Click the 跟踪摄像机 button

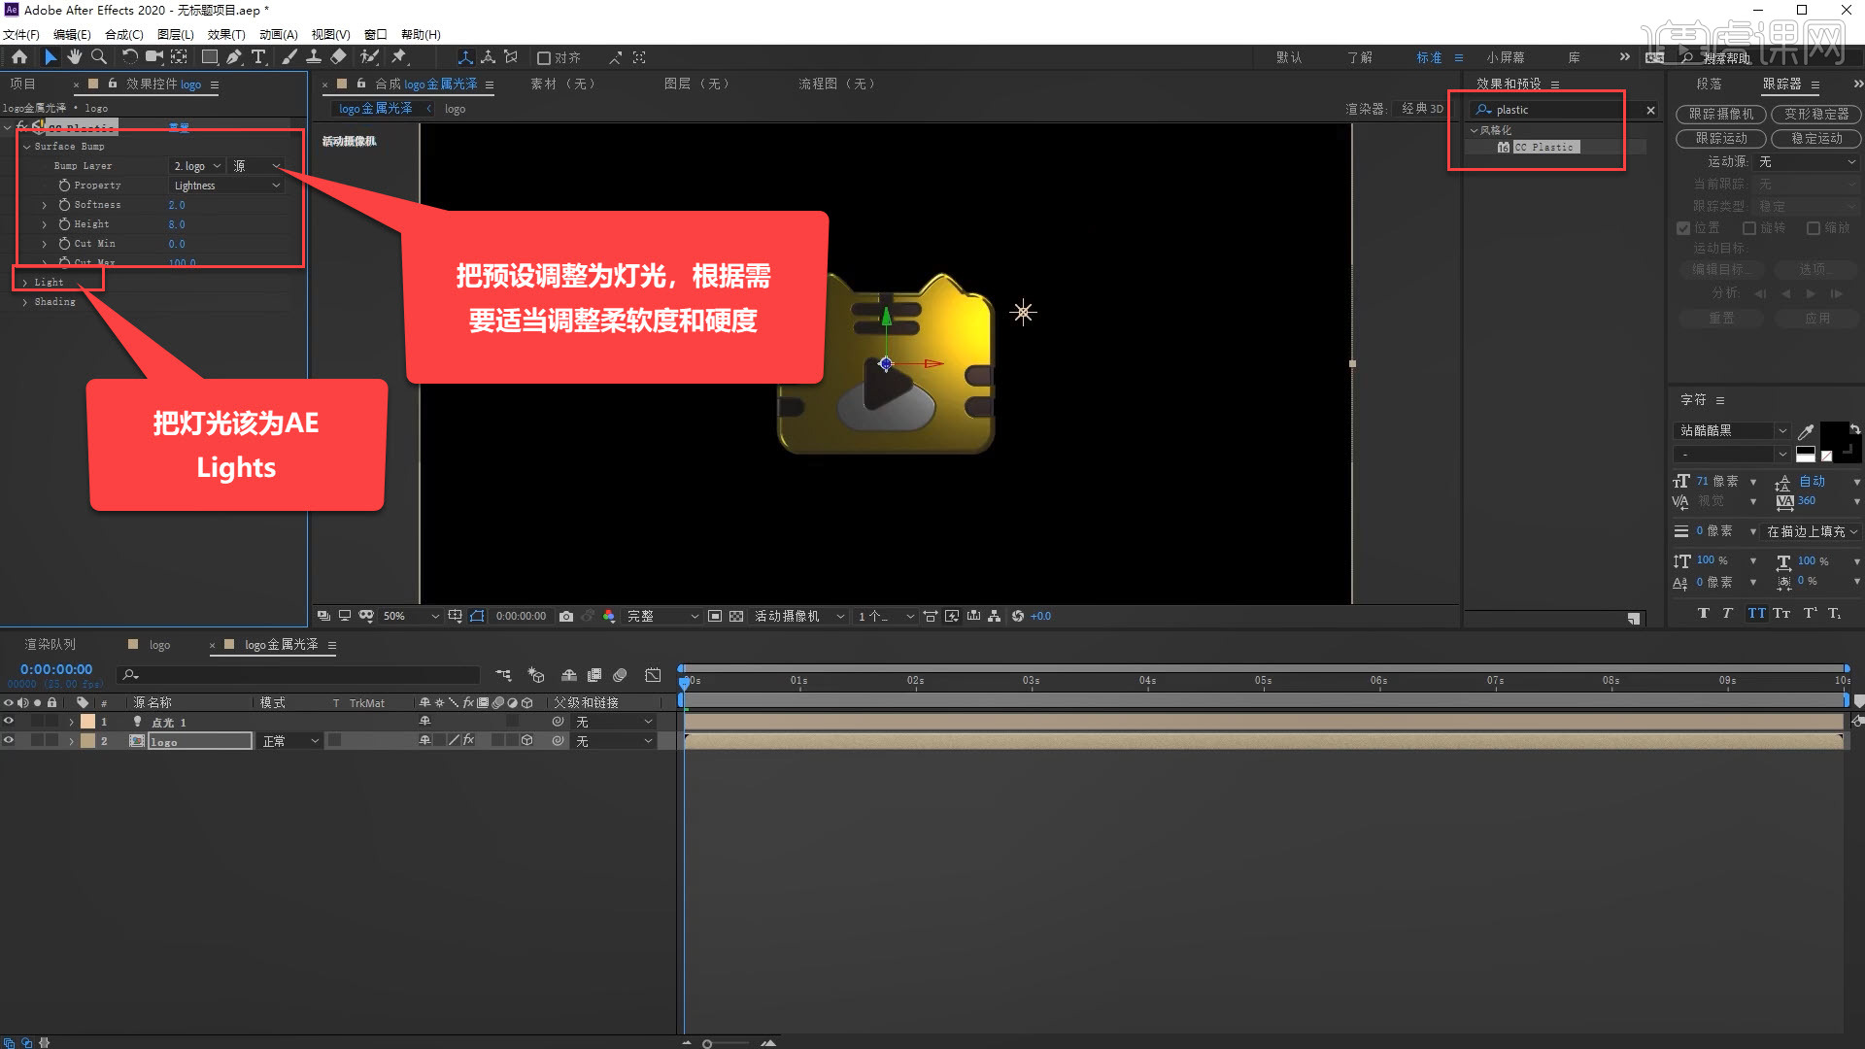[1721, 114]
